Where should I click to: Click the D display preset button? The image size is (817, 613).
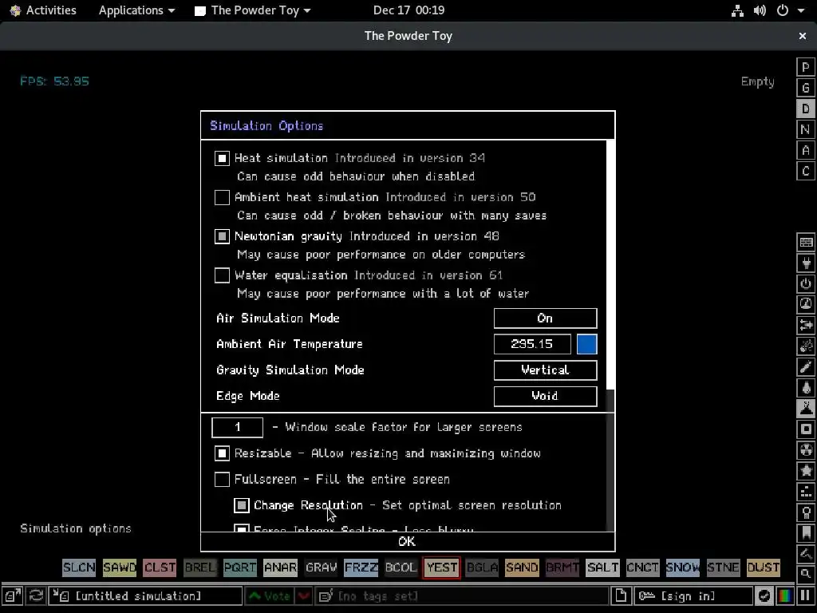(x=806, y=109)
